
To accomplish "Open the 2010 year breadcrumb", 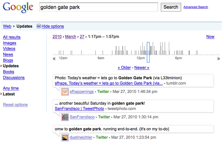I will [x=57, y=37].
